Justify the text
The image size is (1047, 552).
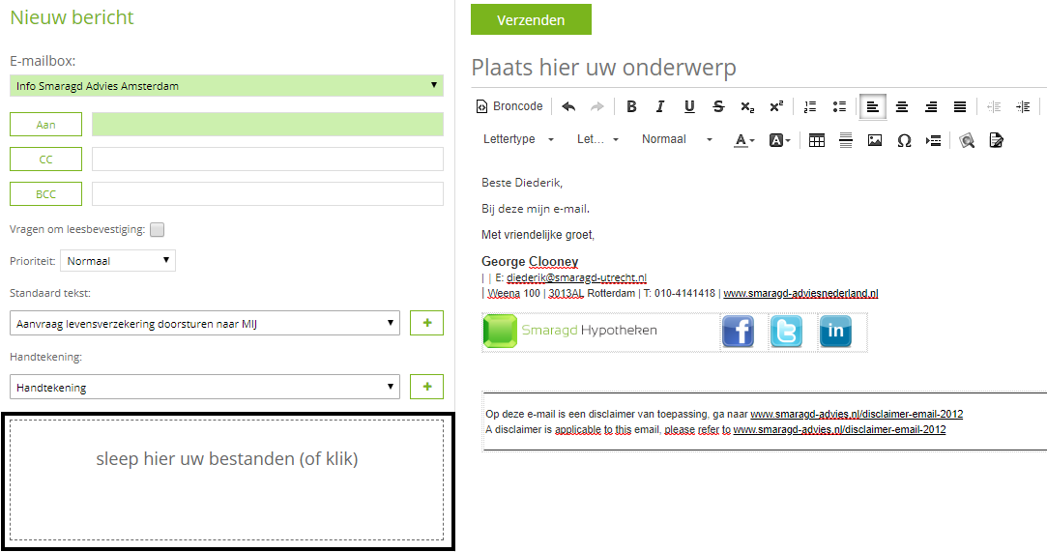pyautogui.click(x=960, y=106)
